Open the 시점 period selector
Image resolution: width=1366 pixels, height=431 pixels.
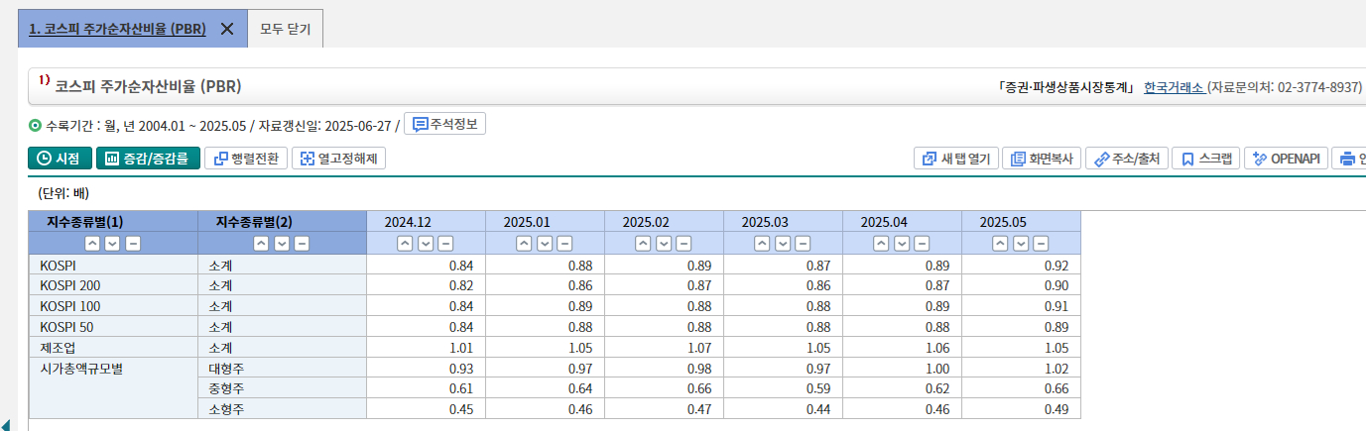60,159
